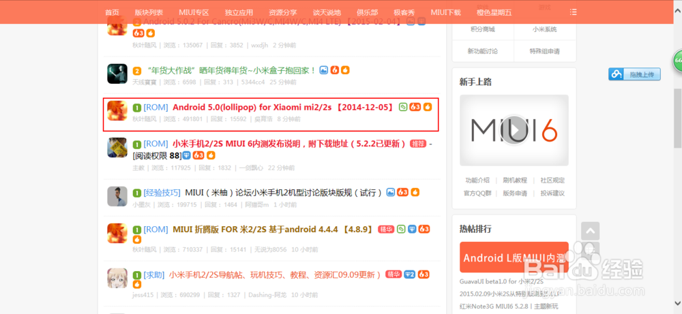Go to 首页 in the navigation bar
682x314 pixels.
click(x=113, y=12)
